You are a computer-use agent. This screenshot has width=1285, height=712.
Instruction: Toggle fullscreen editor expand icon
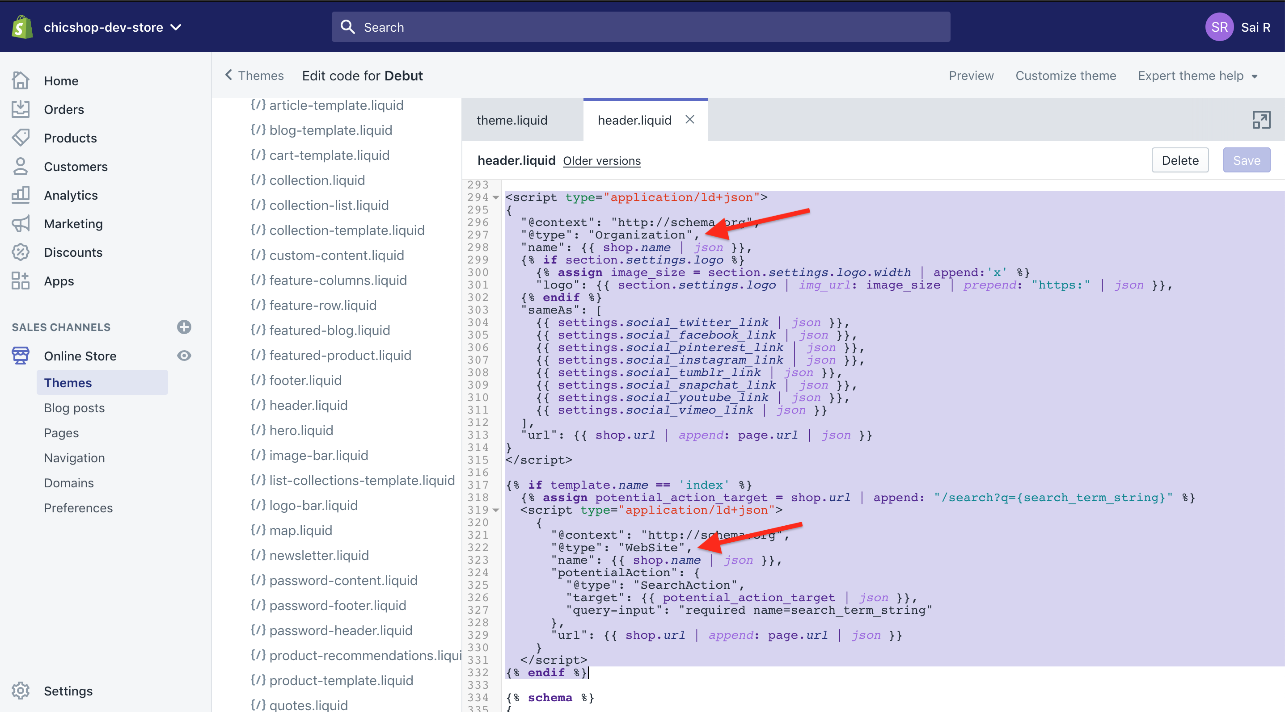1261,120
